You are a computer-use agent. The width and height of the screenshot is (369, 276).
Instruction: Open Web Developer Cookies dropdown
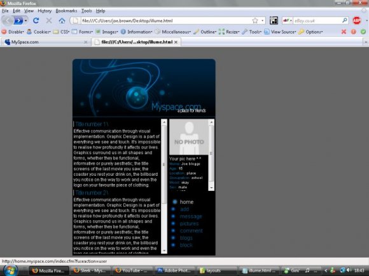pos(39,32)
